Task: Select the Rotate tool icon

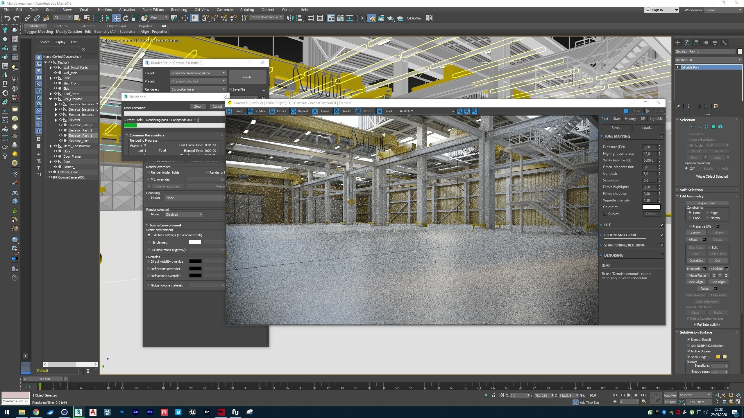Action: [x=126, y=18]
